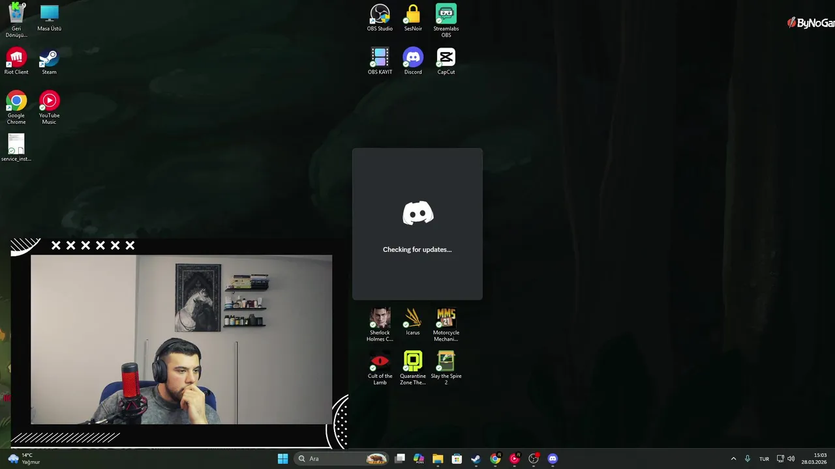835x469 pixels.
Task: Open the Google Chrome desktop shortcut
Action: pos(16,107)
